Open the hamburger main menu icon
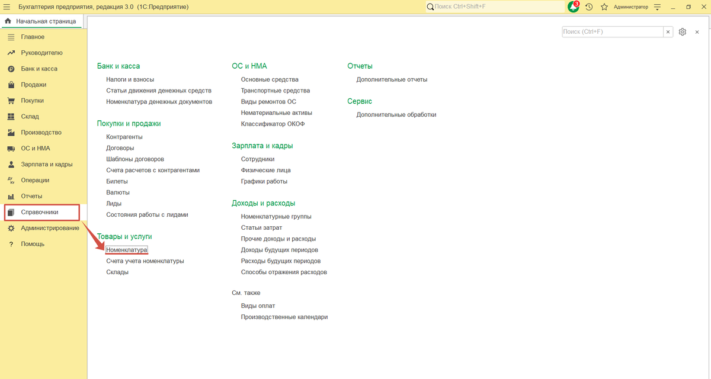The height and width of the screenshot is (379, 711). coord(7,7)
